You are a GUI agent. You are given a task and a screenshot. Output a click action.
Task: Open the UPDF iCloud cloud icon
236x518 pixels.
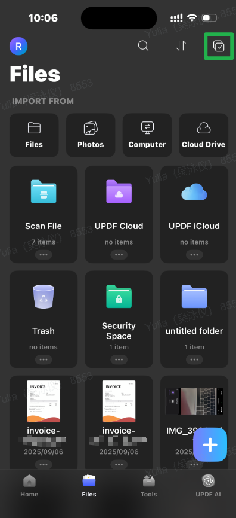[194, 192]
